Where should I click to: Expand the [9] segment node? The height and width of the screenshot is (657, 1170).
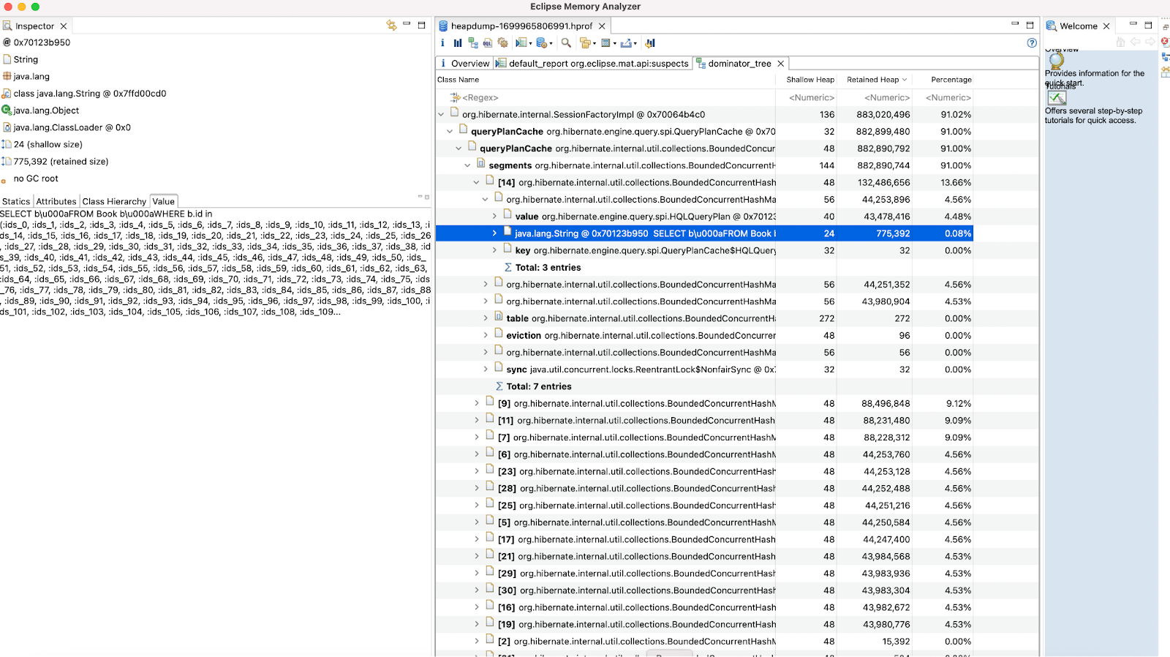pos(477,403)
